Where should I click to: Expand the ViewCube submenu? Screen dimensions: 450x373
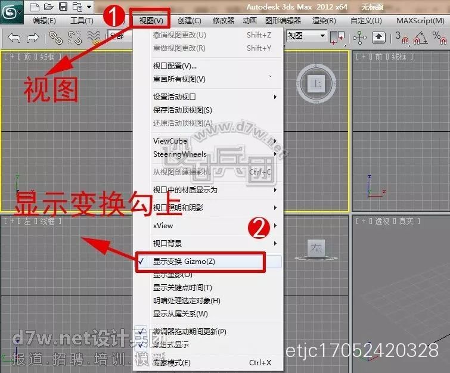(208, 141)
